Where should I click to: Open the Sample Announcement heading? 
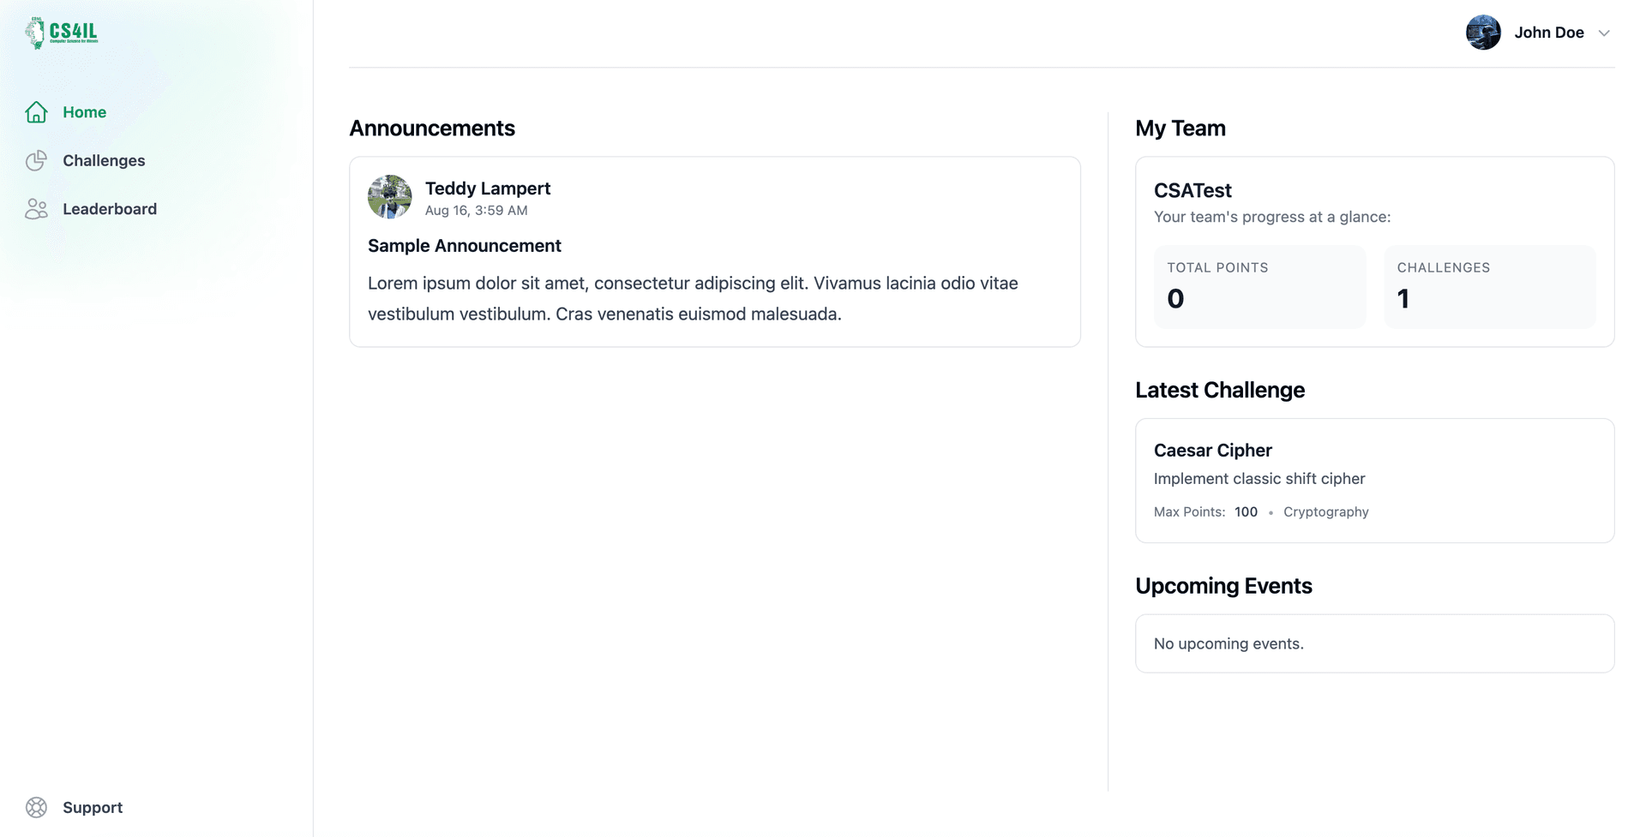point(465,246)
